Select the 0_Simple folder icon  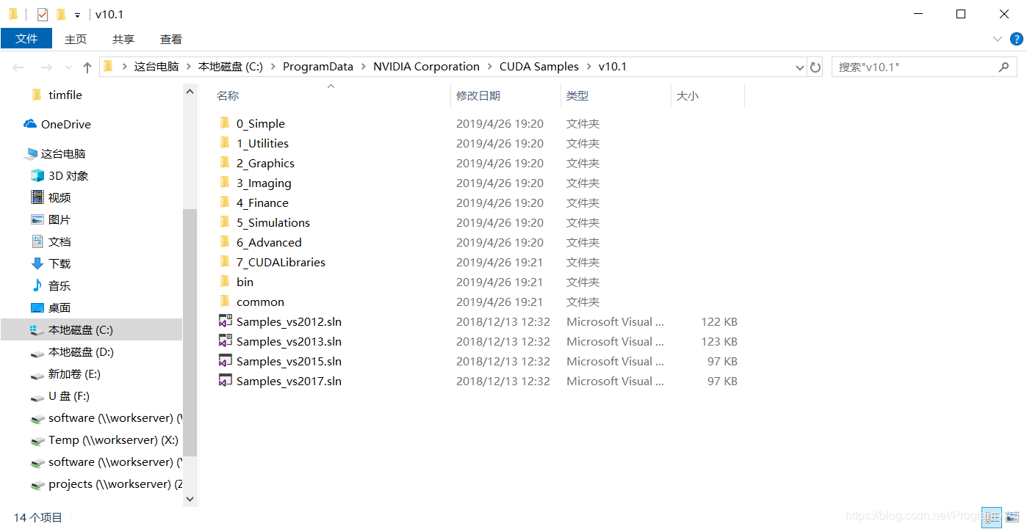[x=225, y=123]
